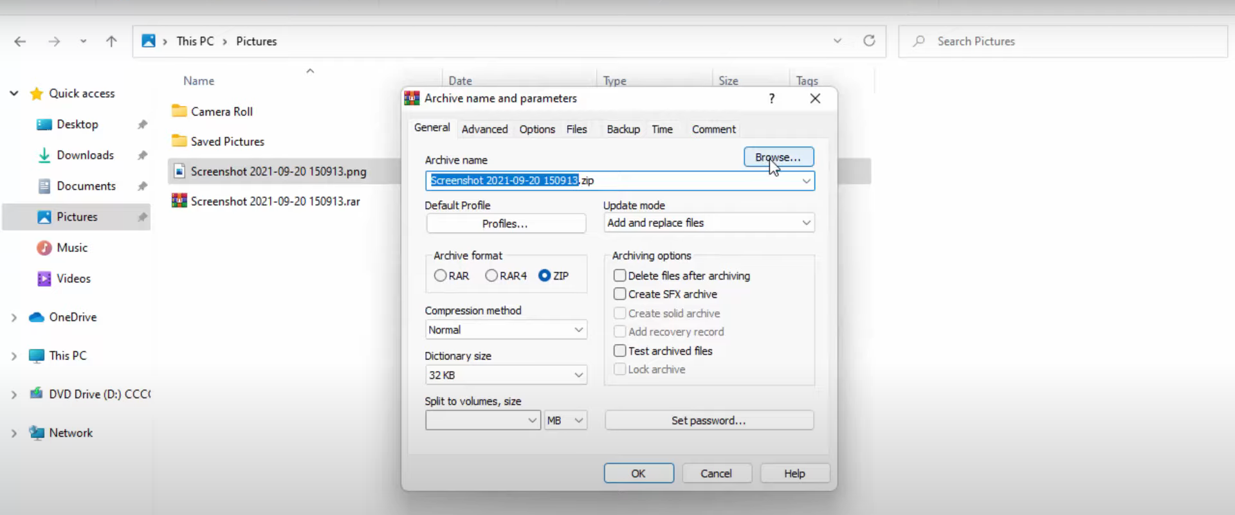Open the Comment tab
The width and height of the screenshot is (1235, 515).
(x=713, y=129)
